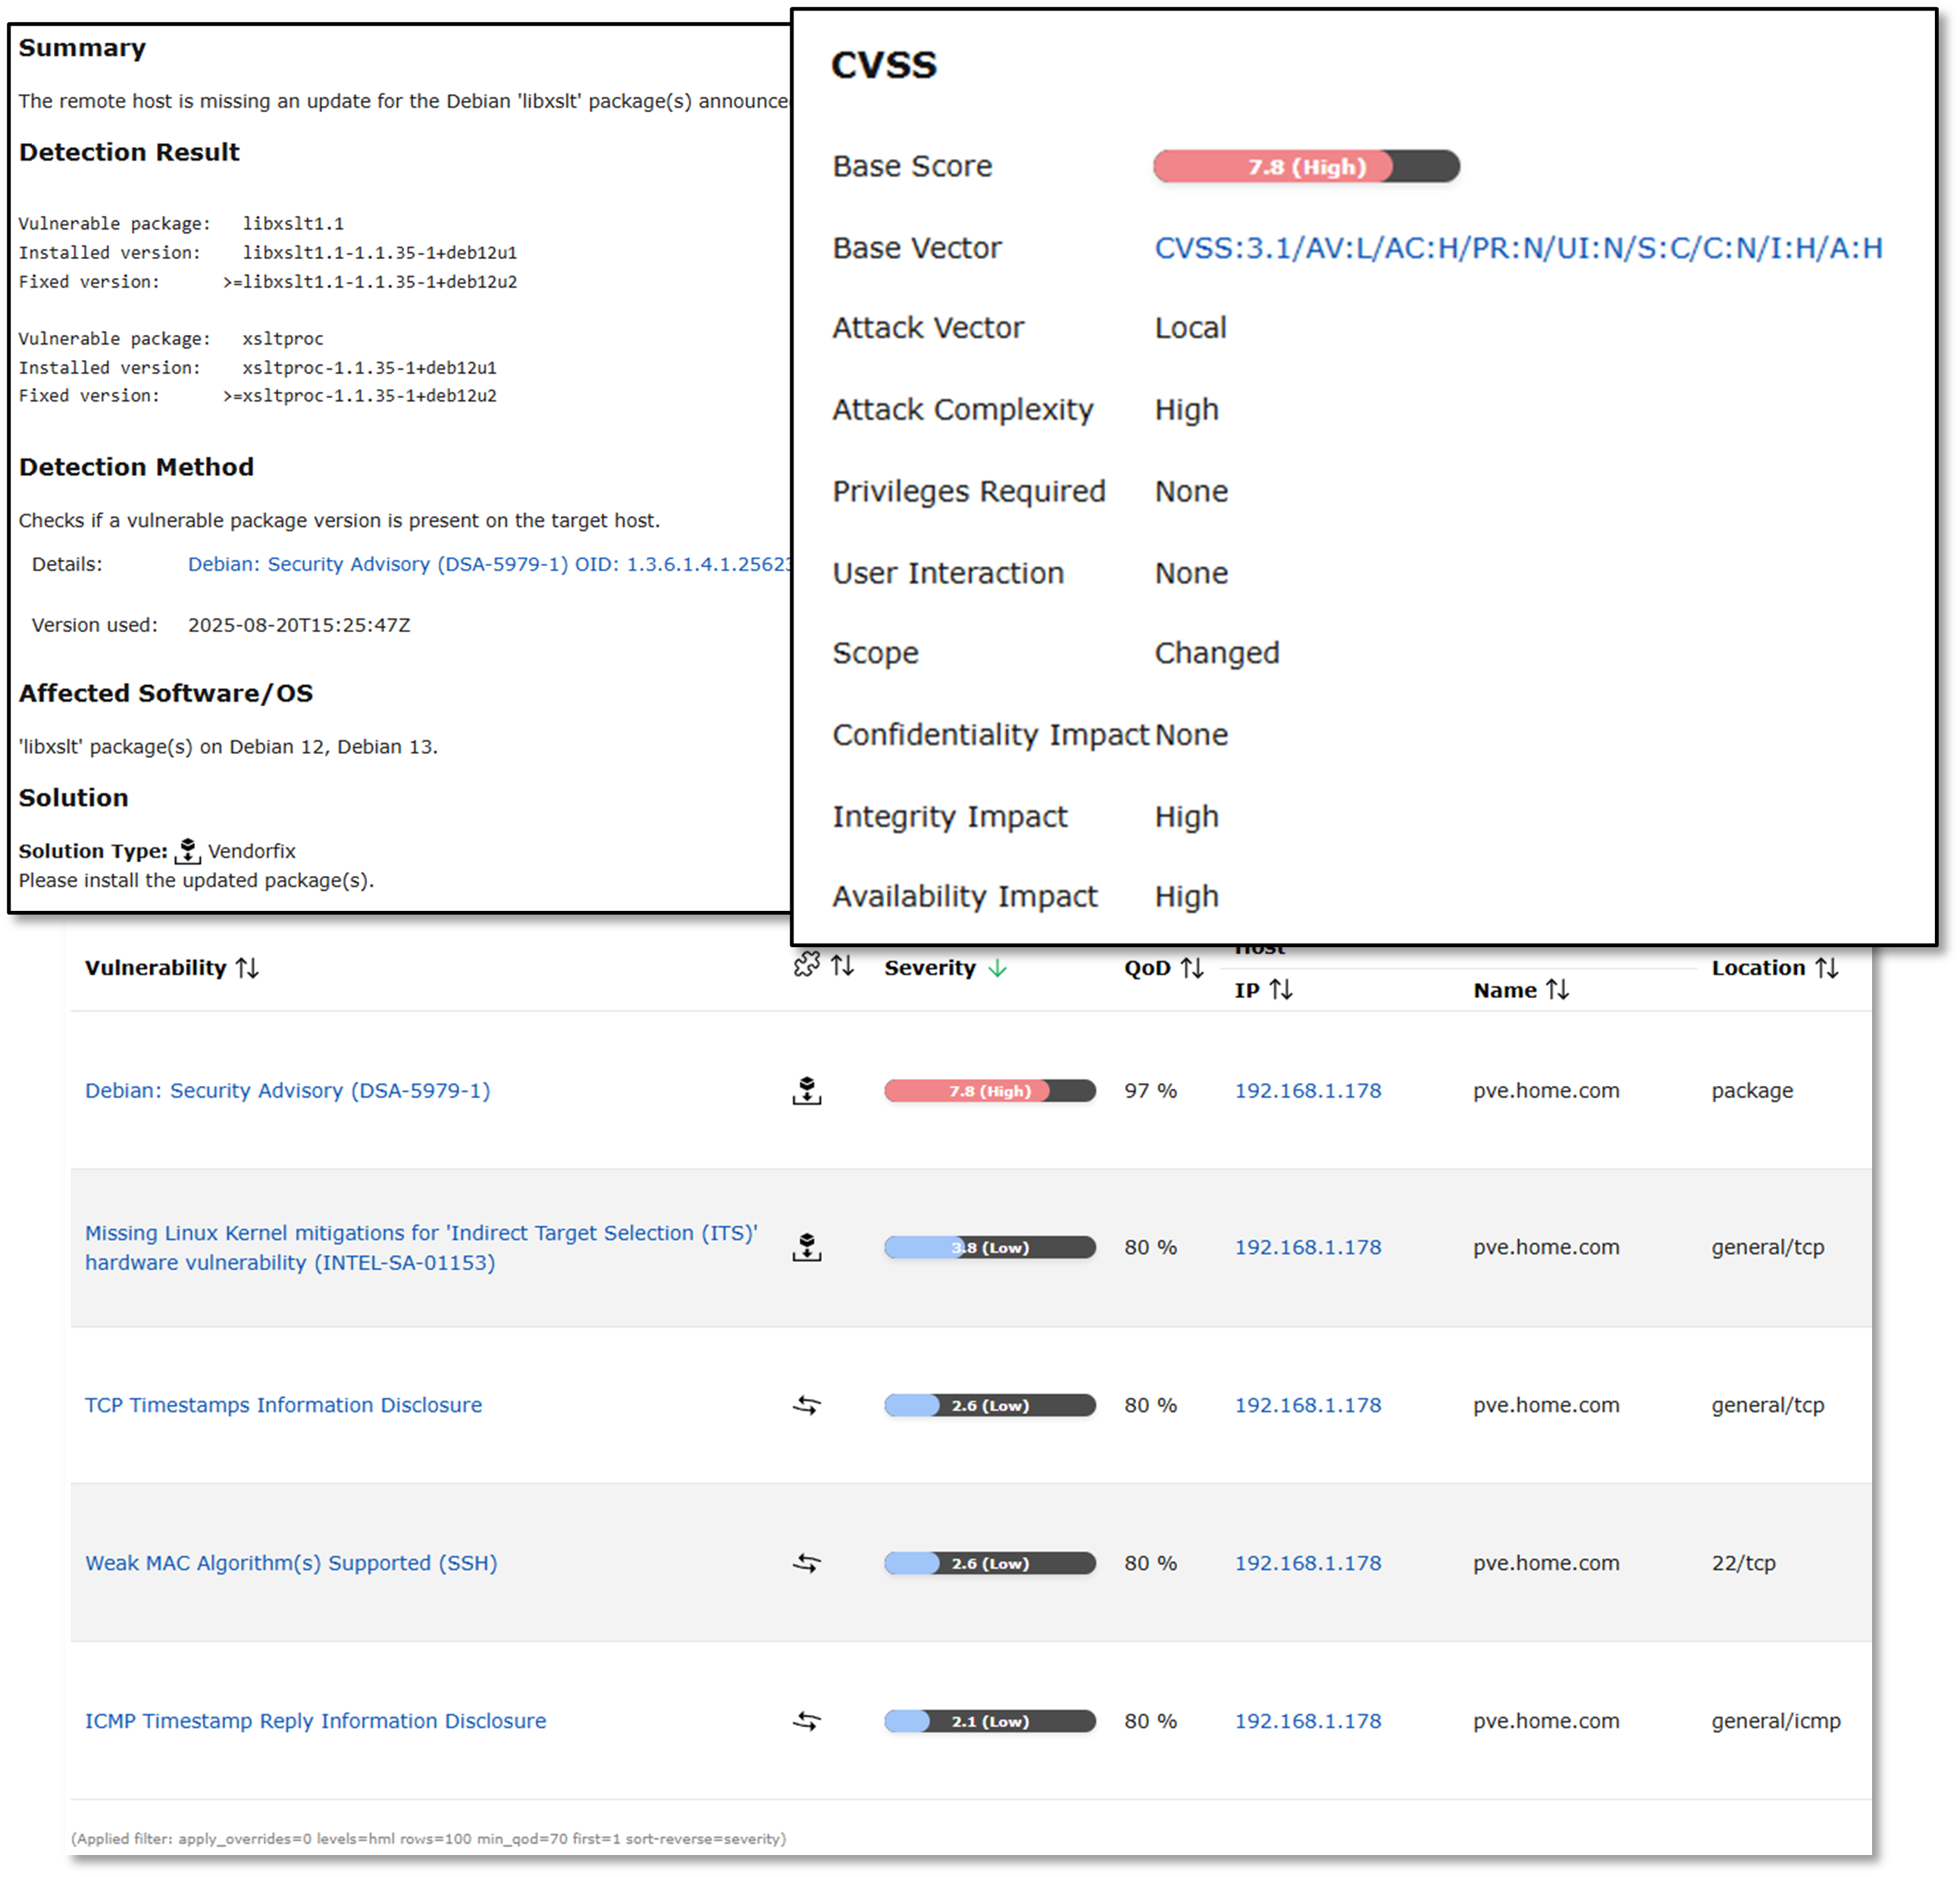Toggle sorting on the Vulnerability column

tap(247, 967)
